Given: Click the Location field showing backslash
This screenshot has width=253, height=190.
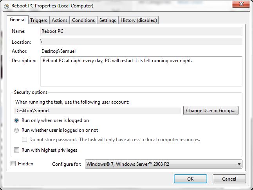Looking at the screenshot, I should pyautogui.click(x=141, y=42).
